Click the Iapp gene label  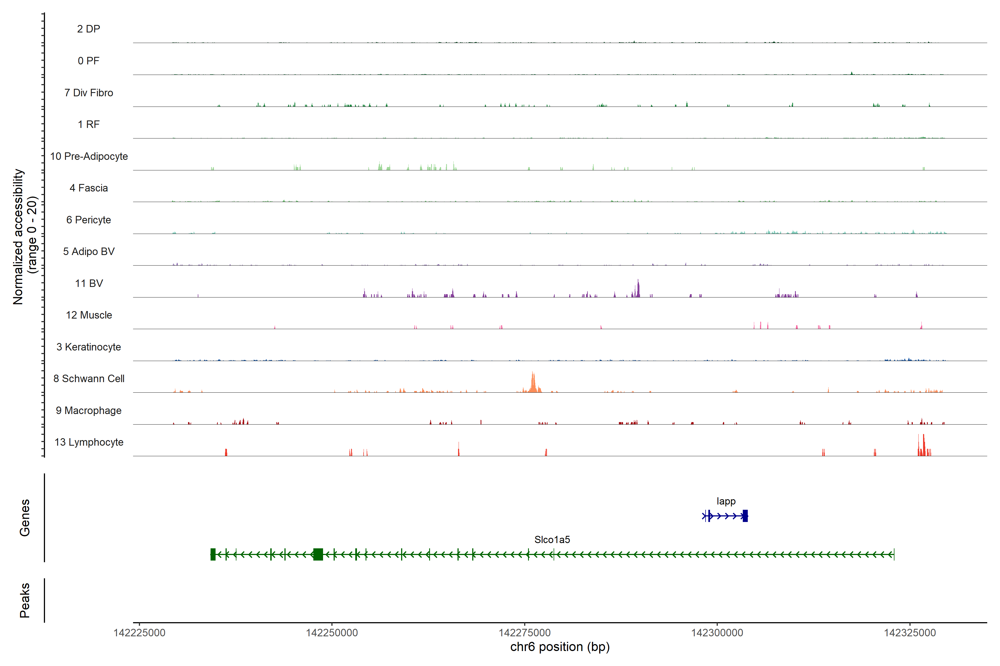point(726,501)
